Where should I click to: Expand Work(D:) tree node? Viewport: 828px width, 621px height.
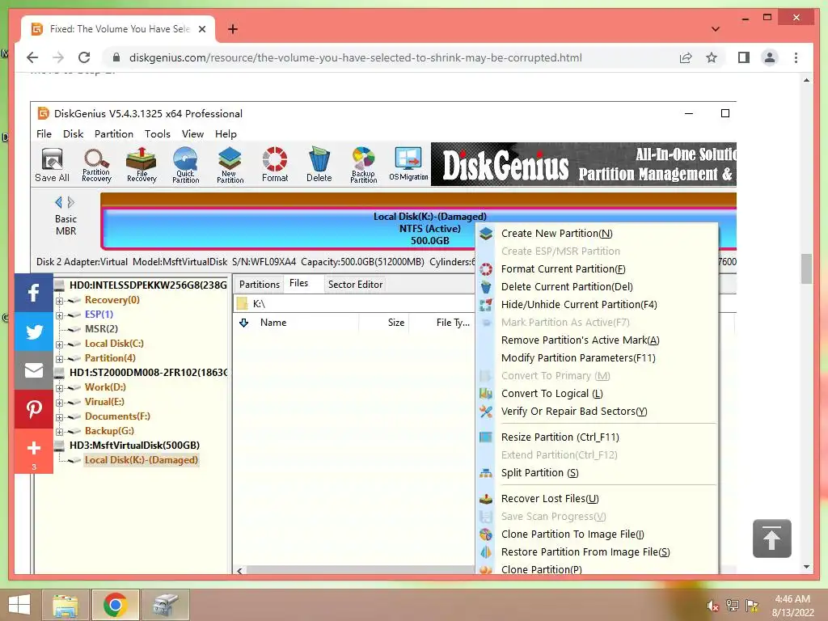59,388
